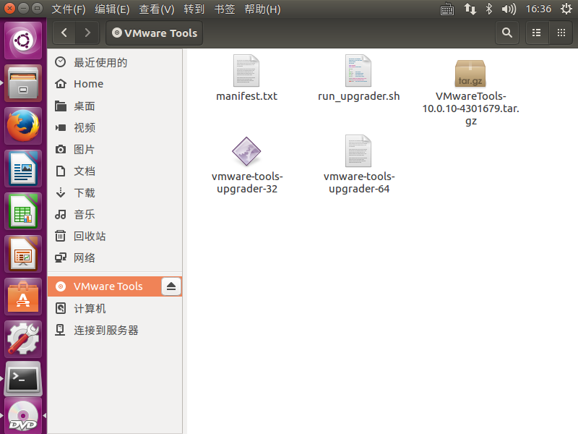Open the 转到 menu
578x434 pixels.
click(194, 9)
